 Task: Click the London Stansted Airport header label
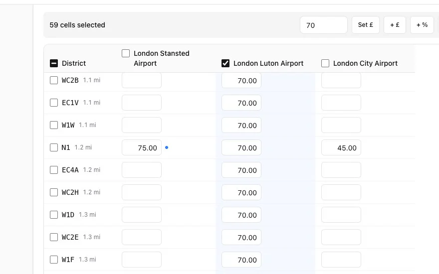pos(161,58)
